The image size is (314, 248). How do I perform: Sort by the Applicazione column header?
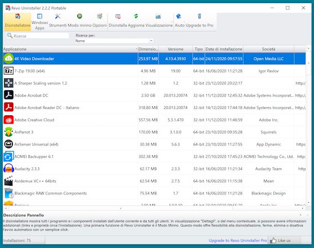pyautogui.click(x=71, y=49)
